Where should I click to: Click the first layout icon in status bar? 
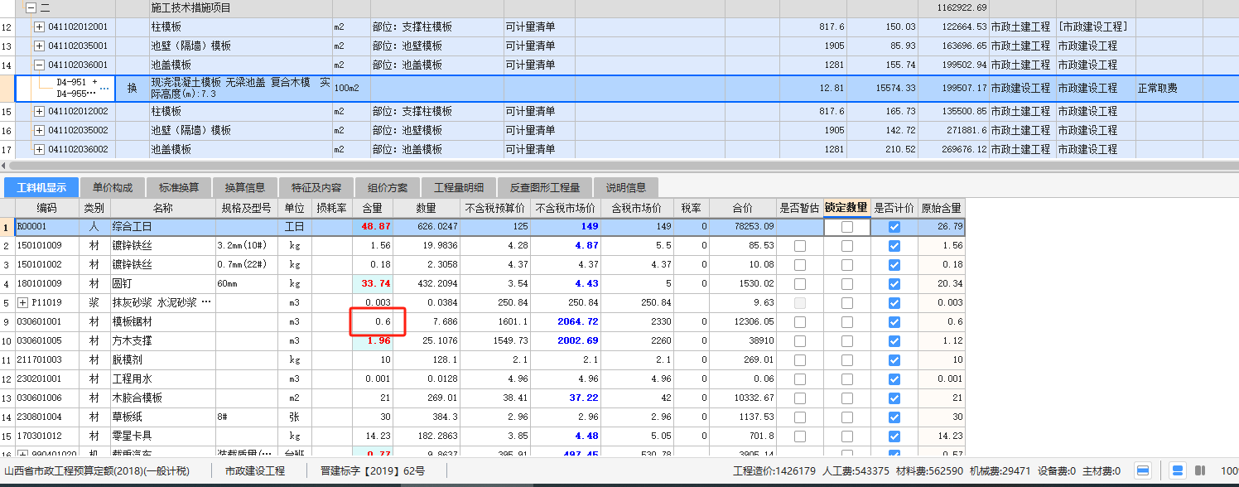tap(1143, 470)
